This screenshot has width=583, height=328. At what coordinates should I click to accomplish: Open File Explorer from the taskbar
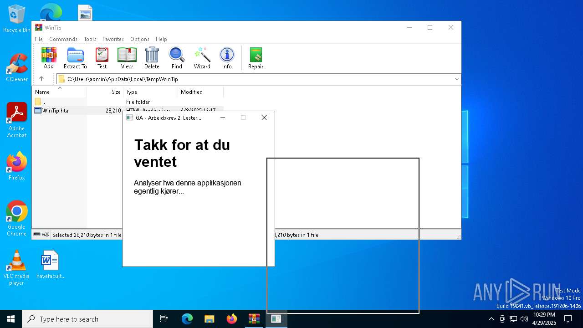(209, 319)
